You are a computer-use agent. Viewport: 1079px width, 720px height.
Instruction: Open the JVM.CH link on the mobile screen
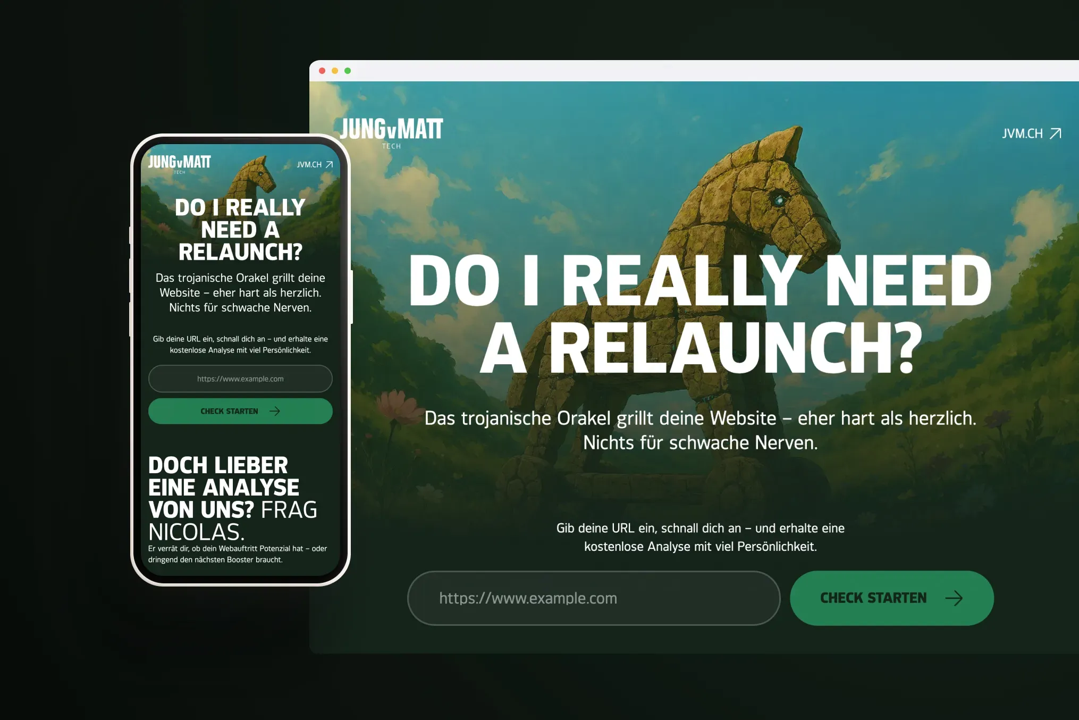coord(310,165)
